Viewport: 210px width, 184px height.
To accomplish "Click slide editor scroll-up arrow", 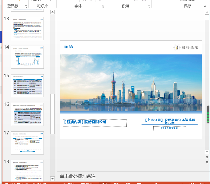I will [207, 12].
